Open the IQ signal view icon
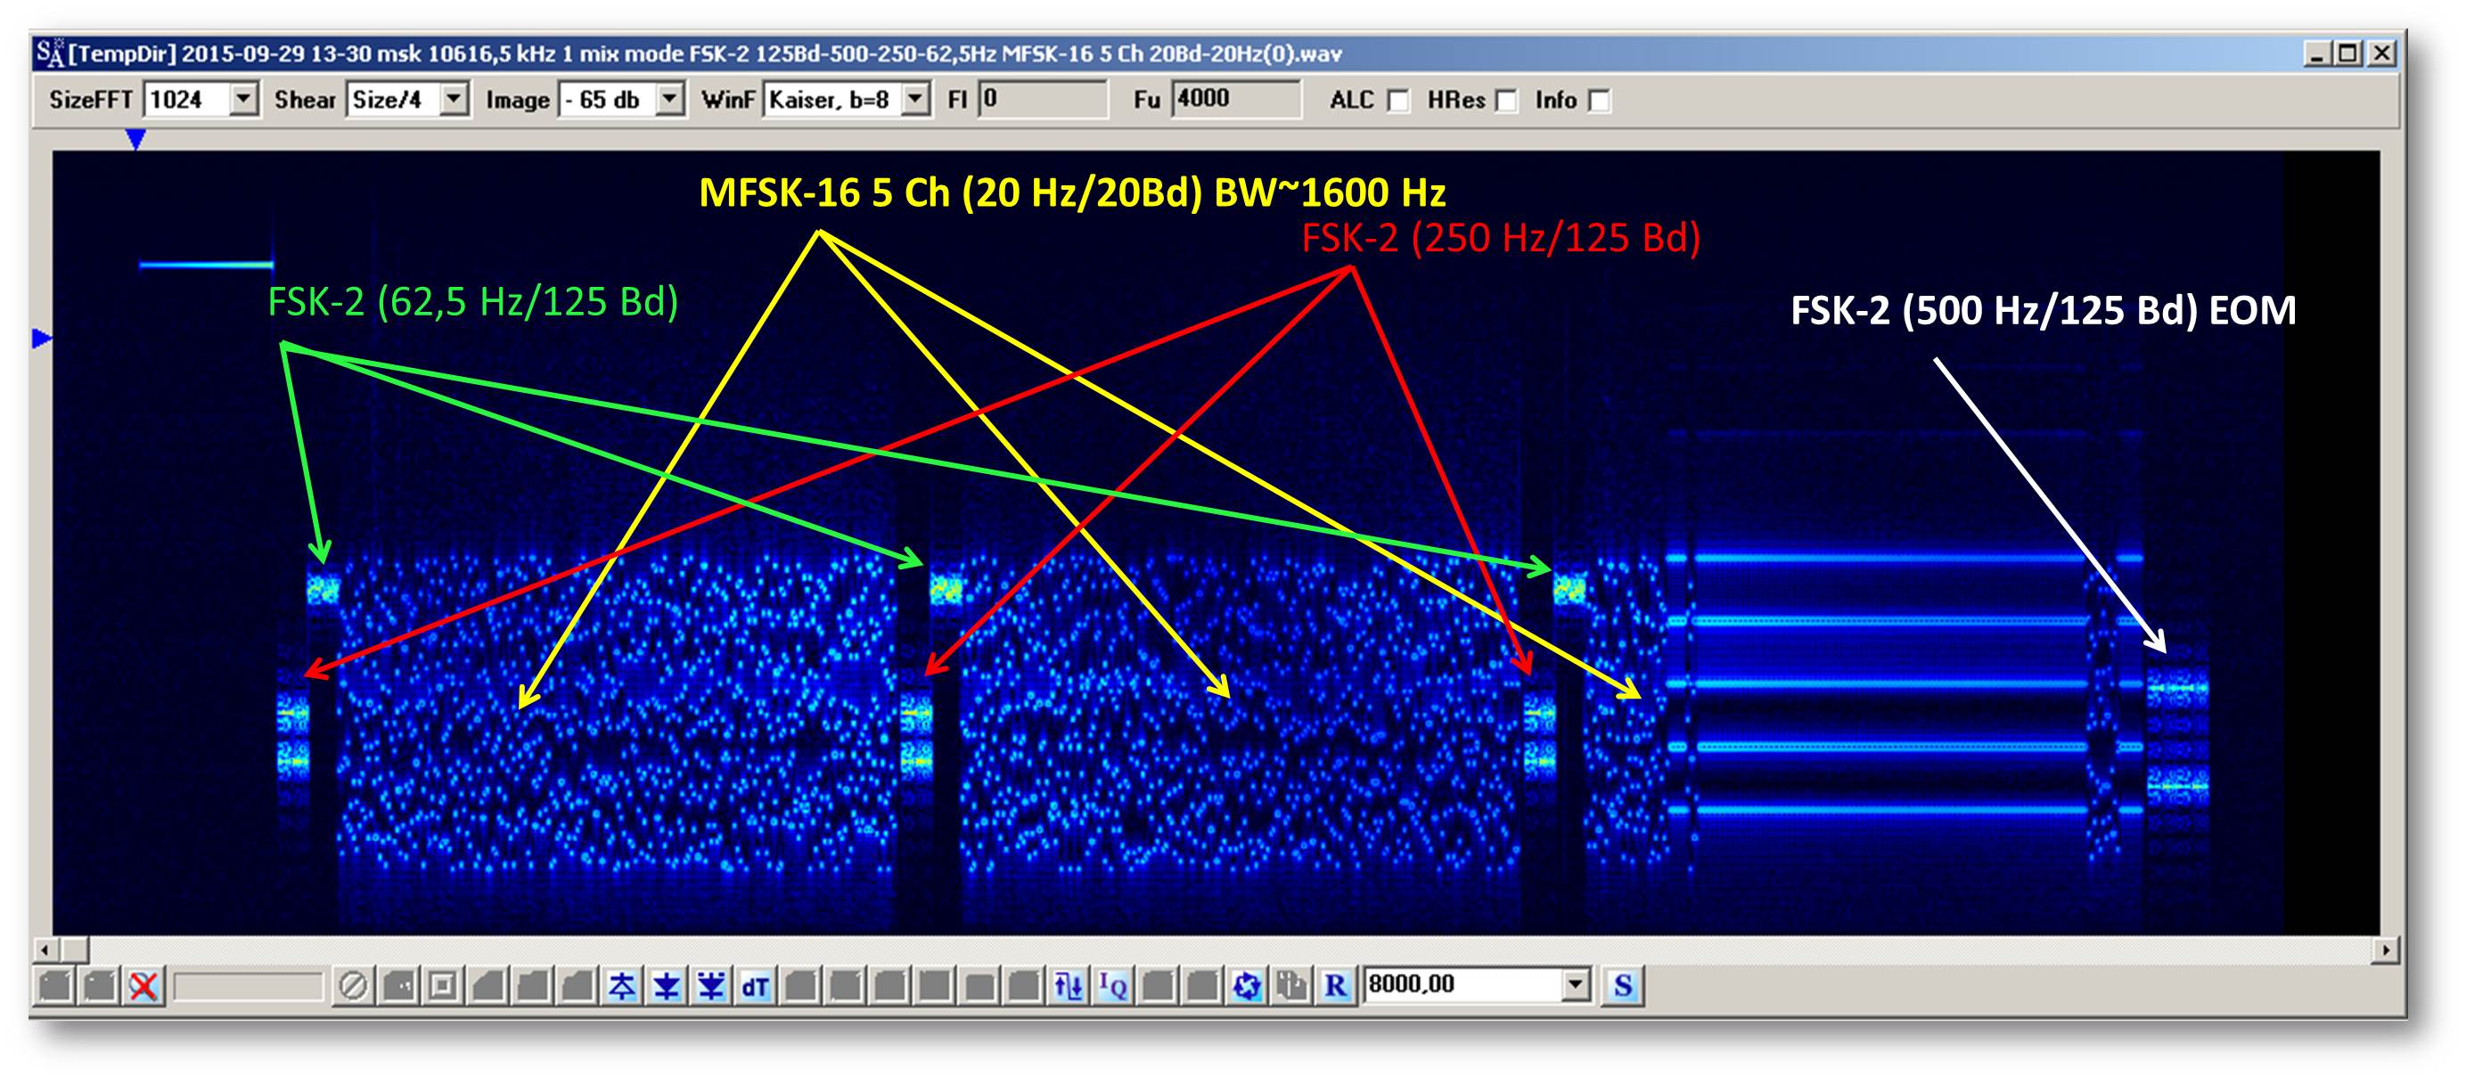 1112,985
